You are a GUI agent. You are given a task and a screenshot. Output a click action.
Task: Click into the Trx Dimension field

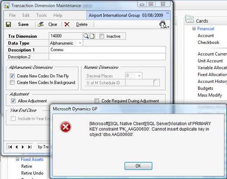coord(66,36)
